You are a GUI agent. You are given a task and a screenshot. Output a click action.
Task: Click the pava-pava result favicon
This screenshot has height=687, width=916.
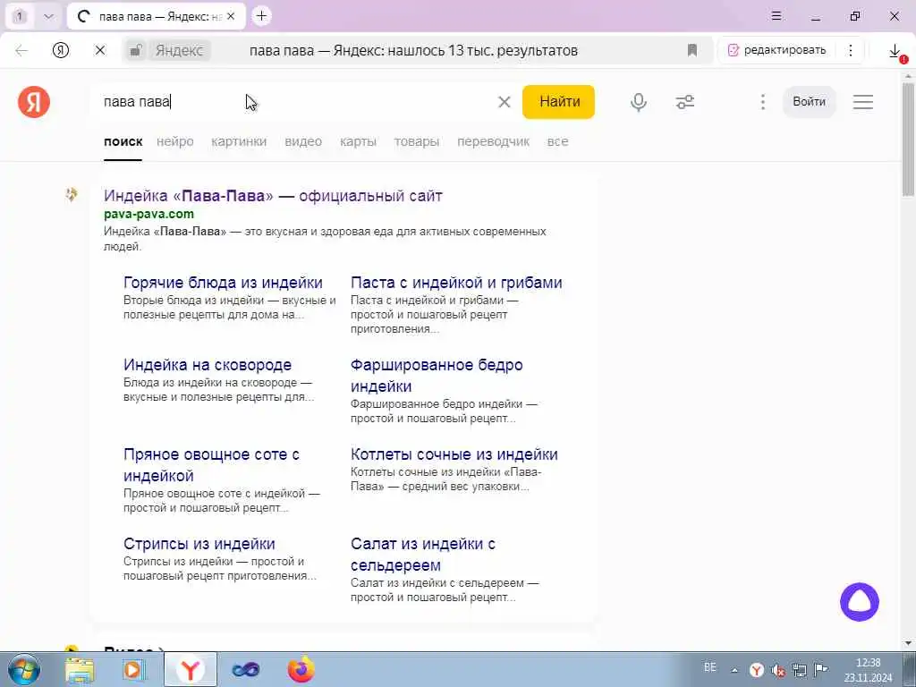pos(72,194)
